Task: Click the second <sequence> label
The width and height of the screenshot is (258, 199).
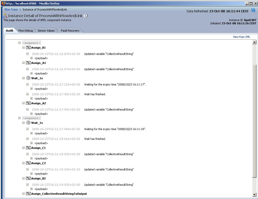Action: click(x=32, y=118)
